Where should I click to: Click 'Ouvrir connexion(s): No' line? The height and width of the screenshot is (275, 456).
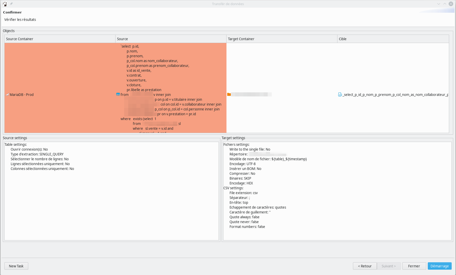tap(29, 149)
